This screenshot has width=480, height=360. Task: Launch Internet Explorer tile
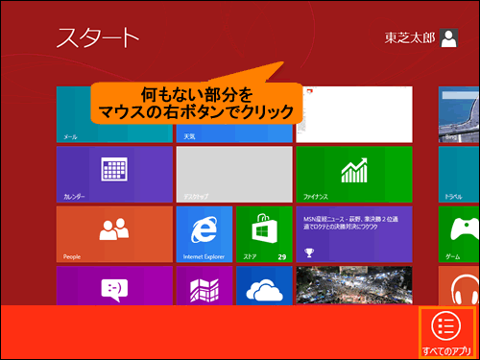(x=204, y=234)
